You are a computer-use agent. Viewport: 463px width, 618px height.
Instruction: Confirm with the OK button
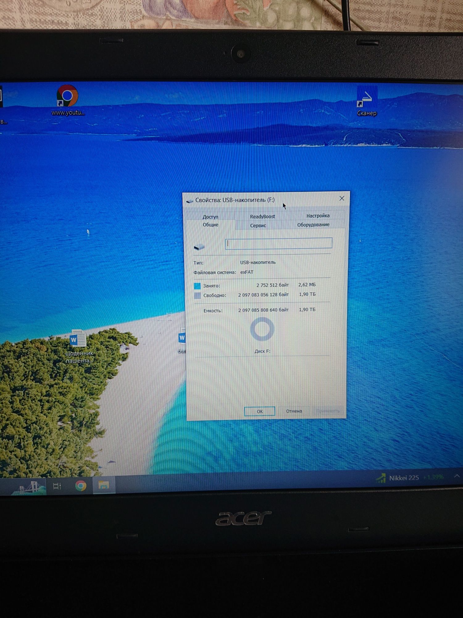pos(260,411)
